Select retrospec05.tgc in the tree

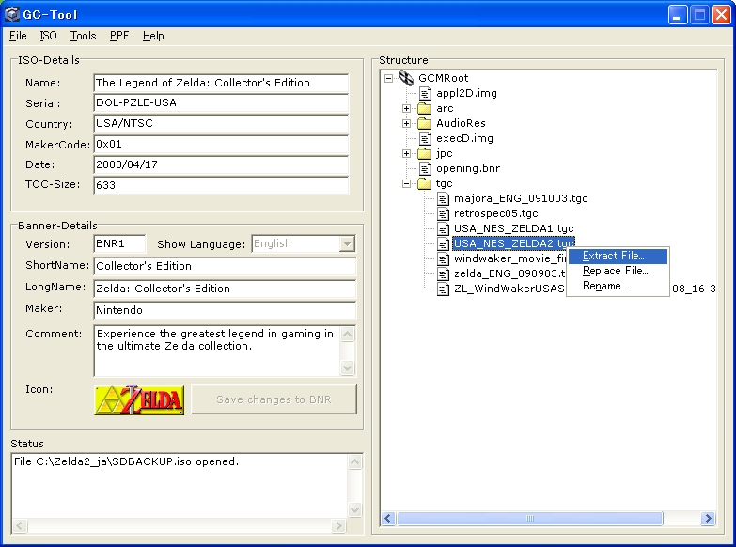(x=495, y=213)
